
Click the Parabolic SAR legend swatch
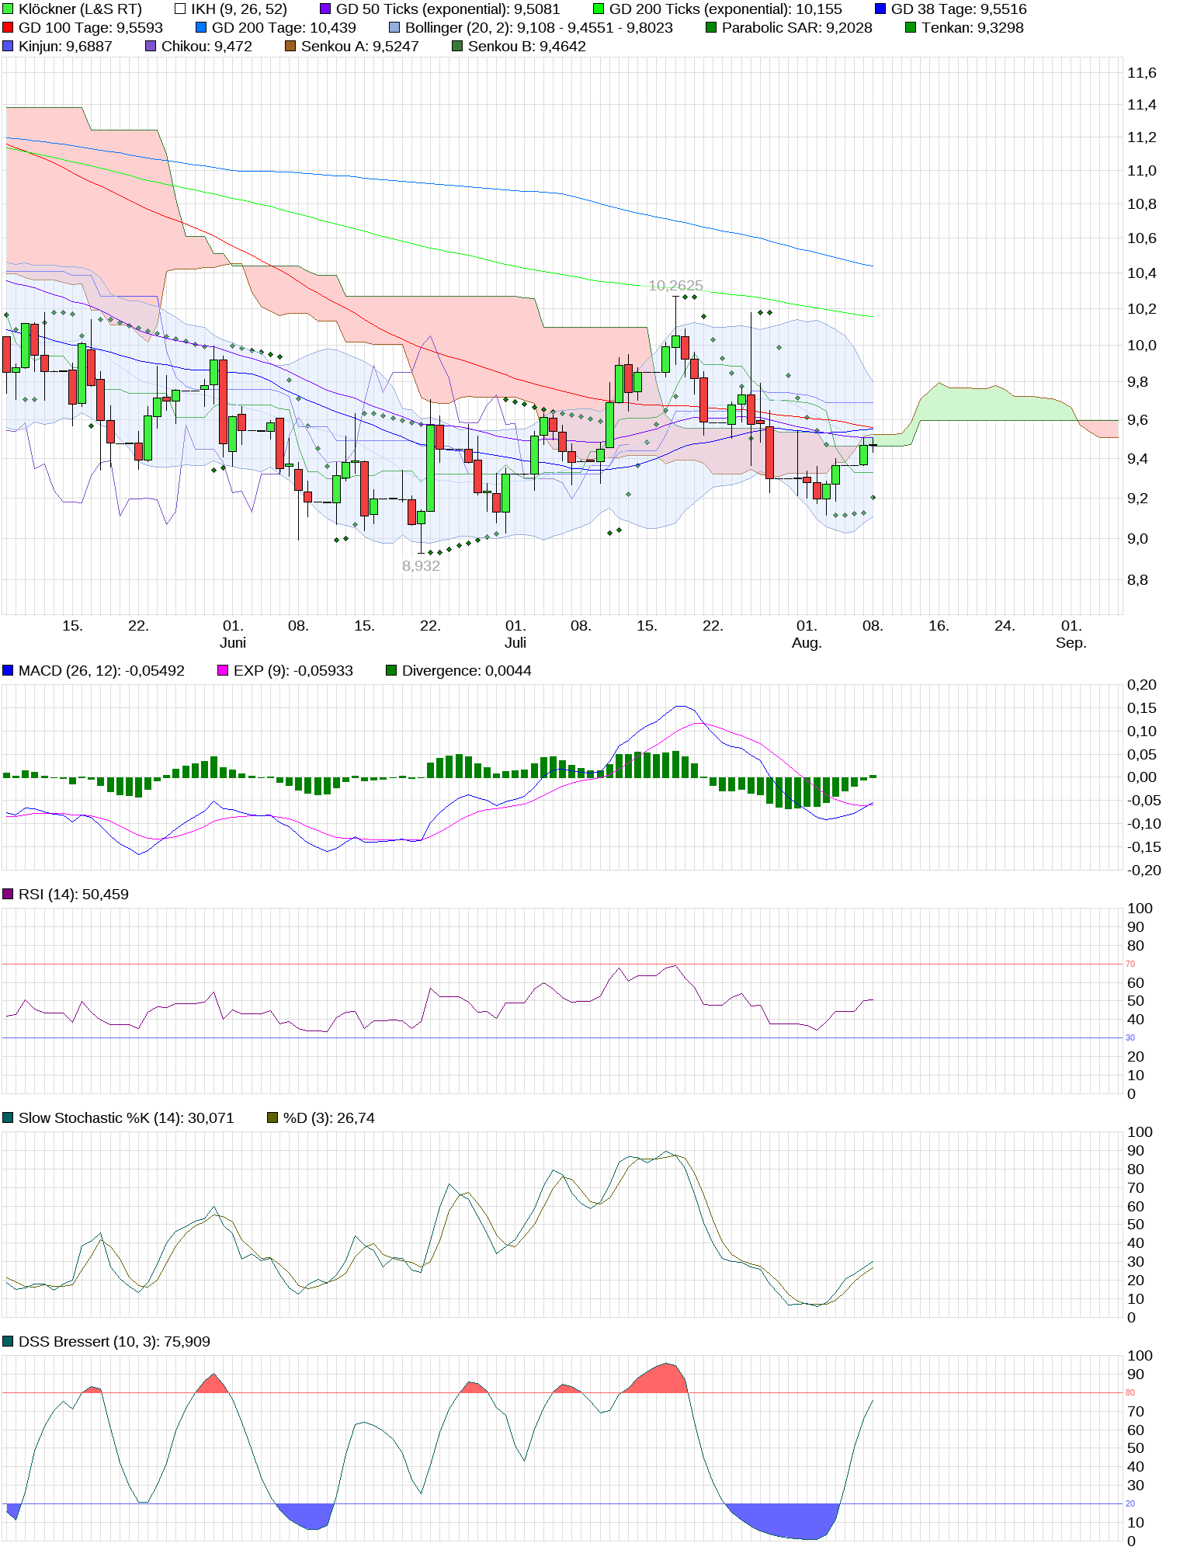coord(711,28)
